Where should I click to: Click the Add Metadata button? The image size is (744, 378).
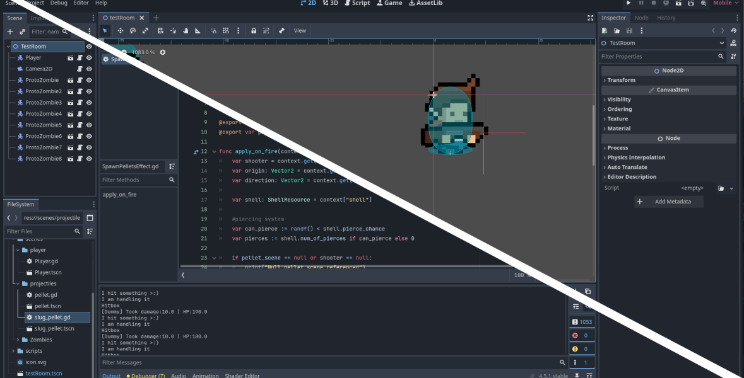668,202
